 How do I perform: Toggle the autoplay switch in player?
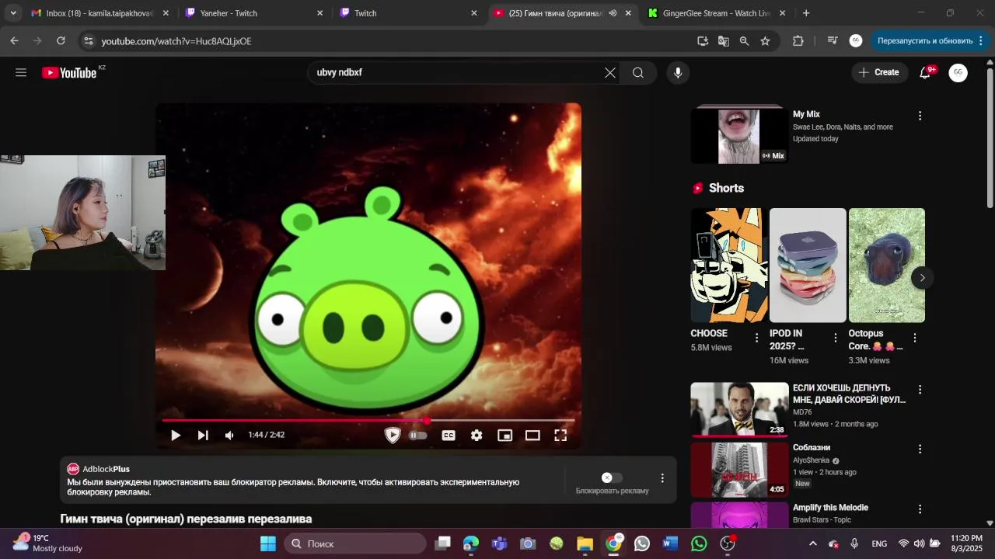coord(418,435)
